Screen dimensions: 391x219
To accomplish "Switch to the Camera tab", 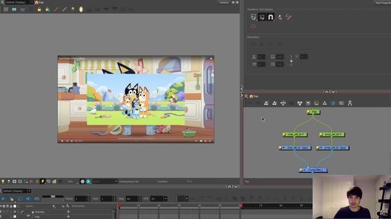I will coord(224,2).
